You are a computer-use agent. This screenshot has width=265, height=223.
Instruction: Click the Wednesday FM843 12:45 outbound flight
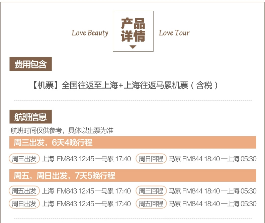pyautogui.click(x=86, y=159)
